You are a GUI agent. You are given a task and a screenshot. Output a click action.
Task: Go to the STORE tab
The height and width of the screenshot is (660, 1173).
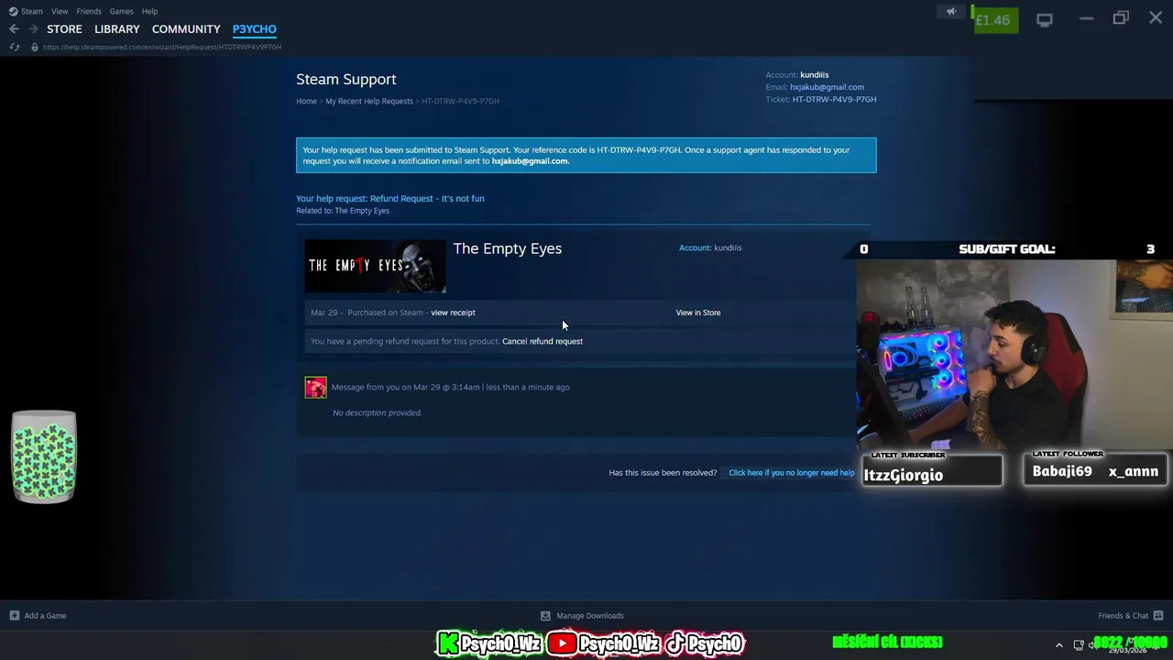64,29
